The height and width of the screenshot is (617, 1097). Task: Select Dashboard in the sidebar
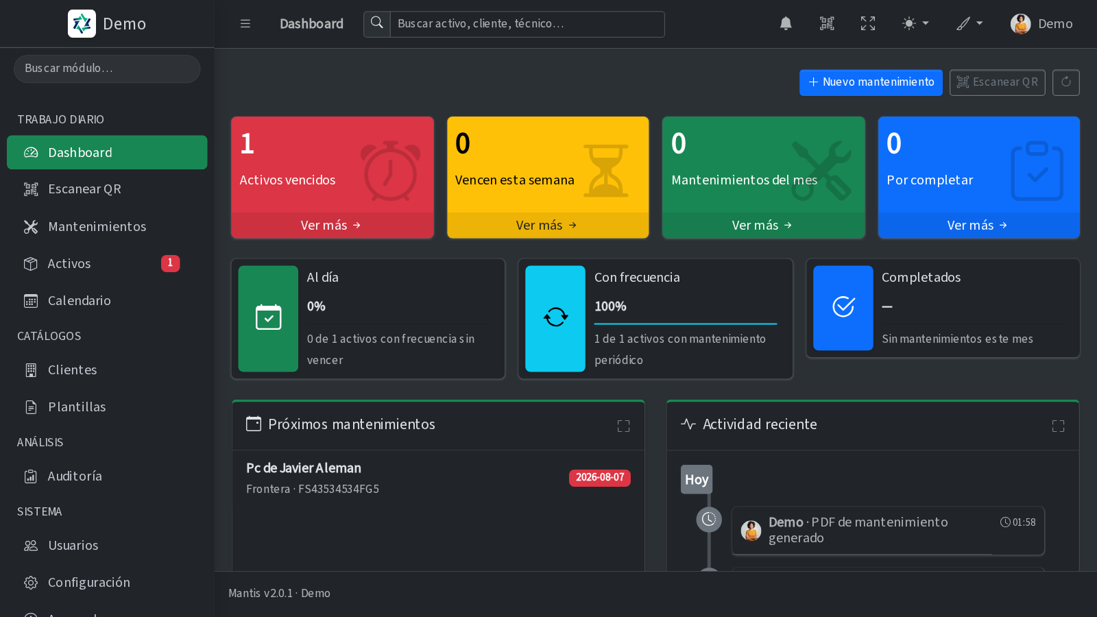[107, 152]
